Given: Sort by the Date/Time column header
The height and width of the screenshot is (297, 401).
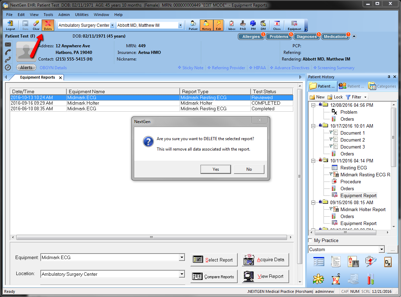Looking at the screenshot, I should [x=38, y=91].
